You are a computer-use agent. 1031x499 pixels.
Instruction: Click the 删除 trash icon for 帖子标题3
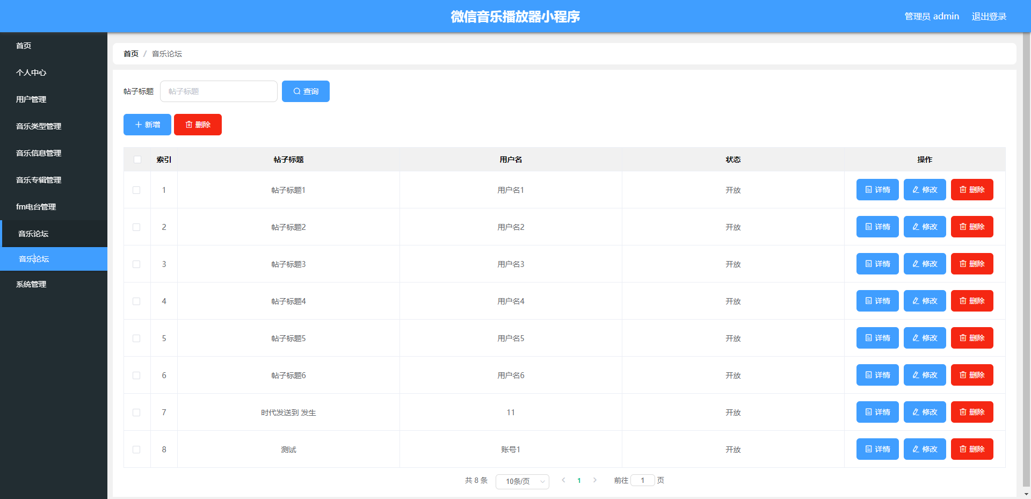pos(962,264)
